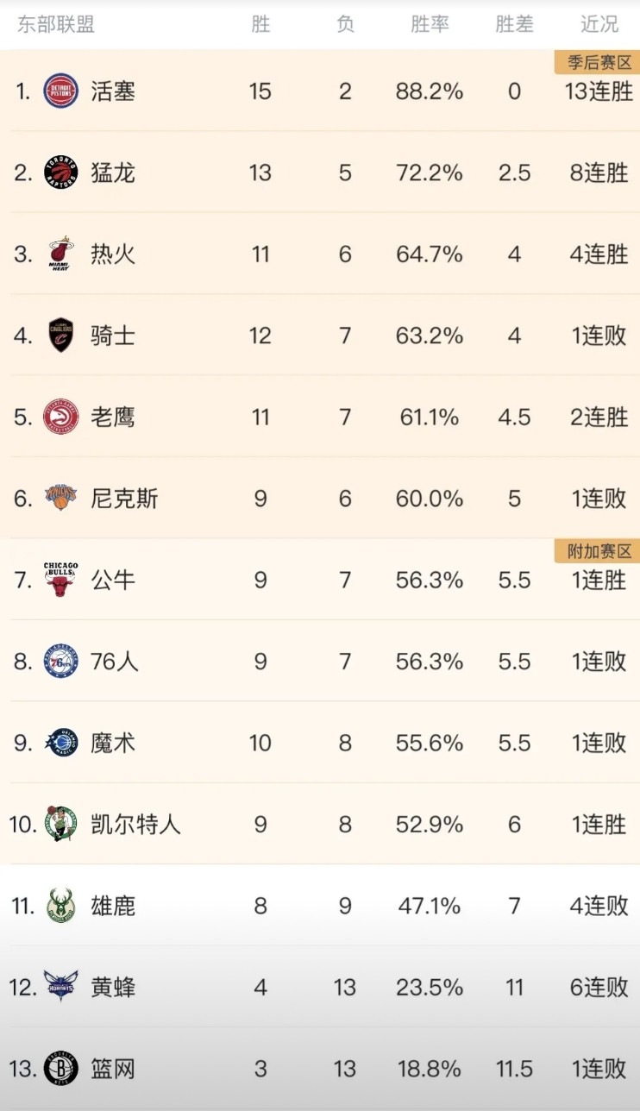Viewport: 640px width, 1111px height.
Task: Sort standings by the 胜 column header
Action: click(260, 26)
